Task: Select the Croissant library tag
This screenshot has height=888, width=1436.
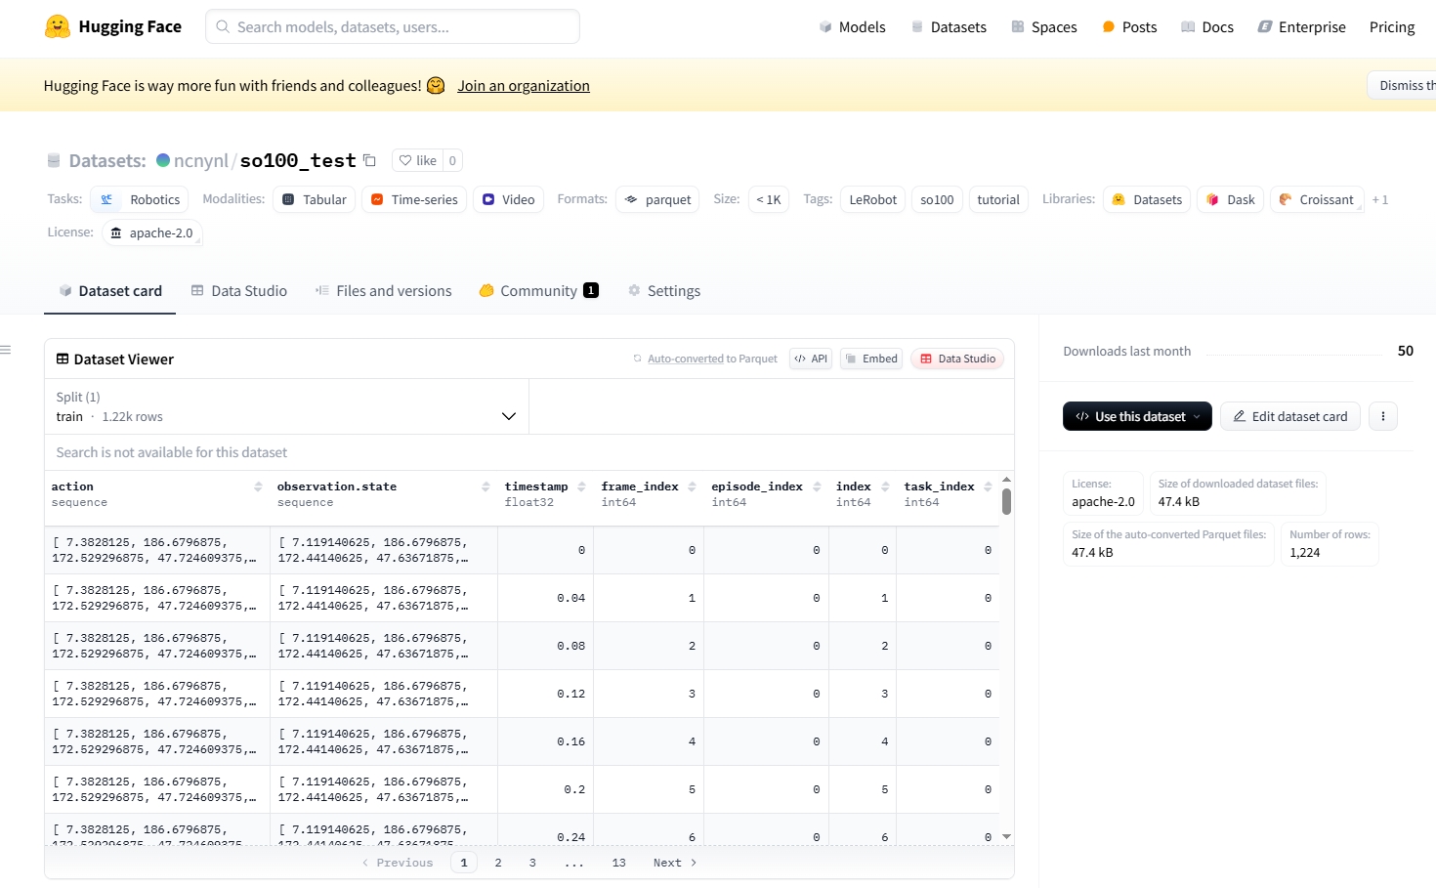Action: 1316,199
